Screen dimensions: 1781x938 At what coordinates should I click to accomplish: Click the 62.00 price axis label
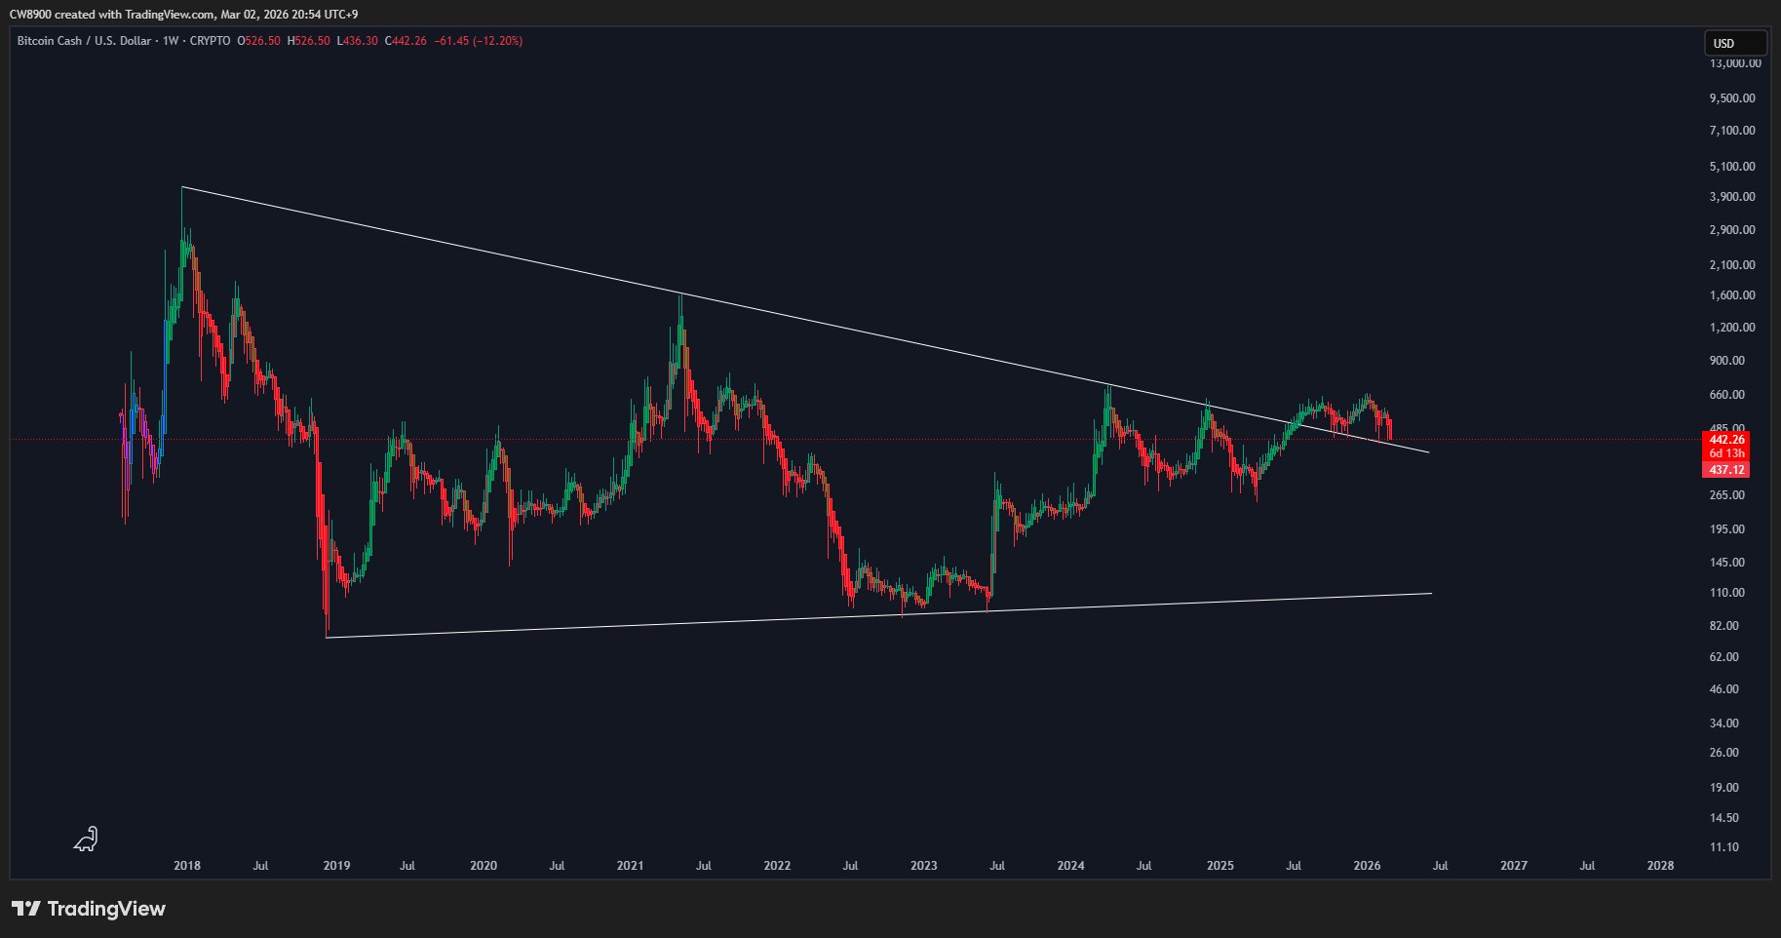[1724, 657]
